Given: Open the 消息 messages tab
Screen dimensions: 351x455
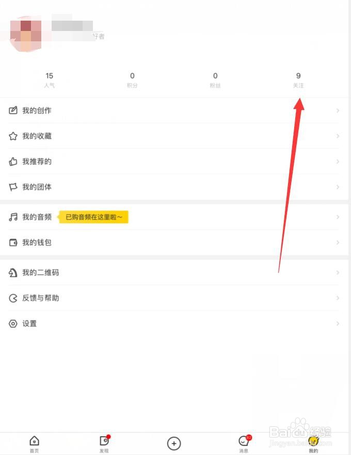Looking at the screenshot, I should pyautogui.click(x=244, y=443).
